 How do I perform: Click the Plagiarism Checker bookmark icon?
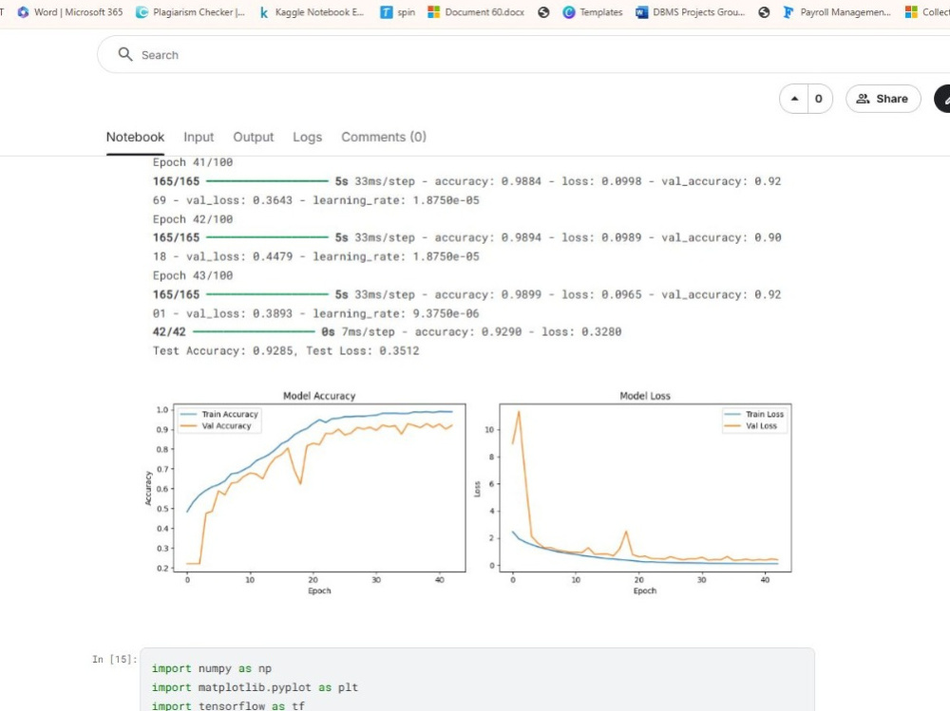[x=142, y=12]
